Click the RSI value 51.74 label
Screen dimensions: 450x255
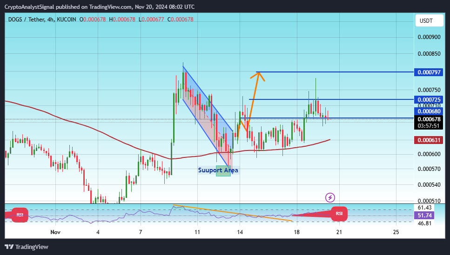coord(425,216)
